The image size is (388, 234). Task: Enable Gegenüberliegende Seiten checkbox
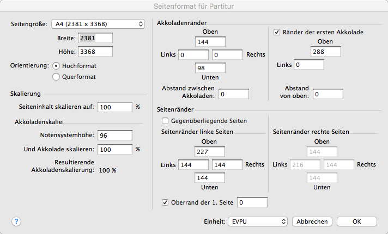165,121
